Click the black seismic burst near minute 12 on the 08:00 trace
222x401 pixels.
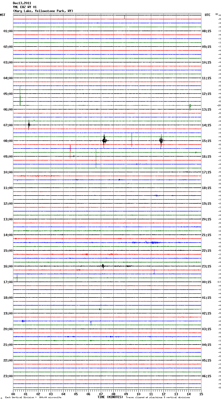click(161, 141)
